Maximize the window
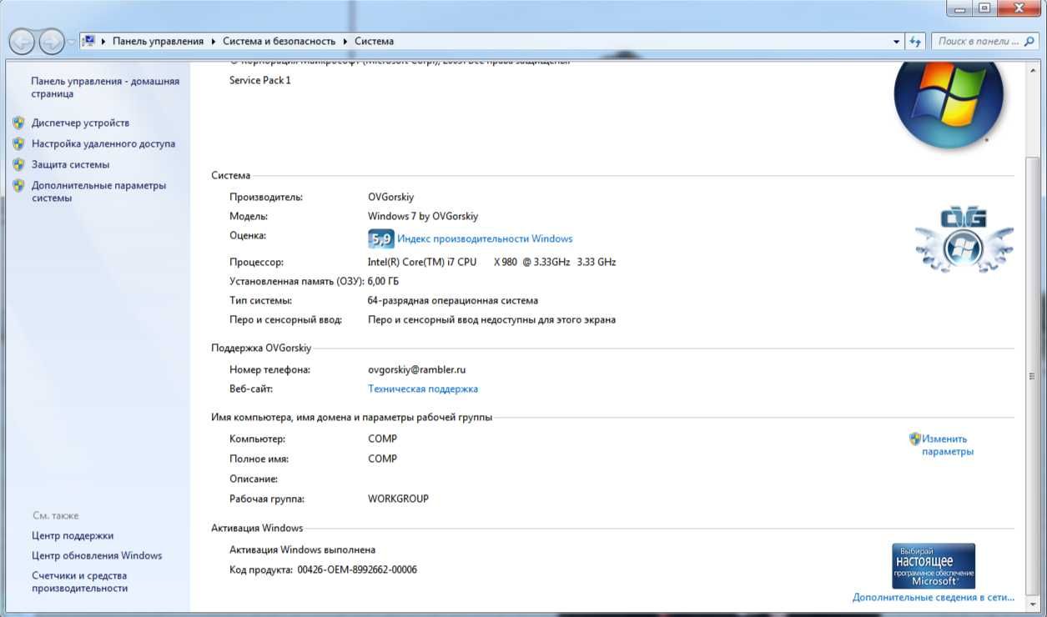The height and width of the screenshot is (617, 1047). 984,8
